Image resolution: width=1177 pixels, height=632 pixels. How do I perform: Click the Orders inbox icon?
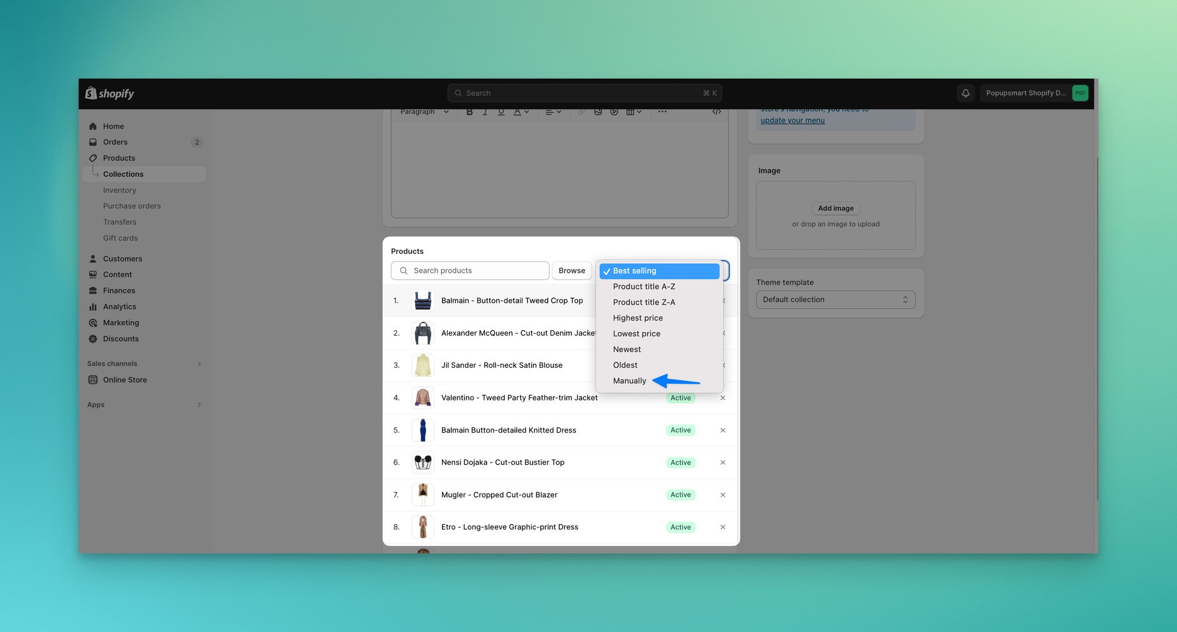pyautogui.click(x=93, y=142)
